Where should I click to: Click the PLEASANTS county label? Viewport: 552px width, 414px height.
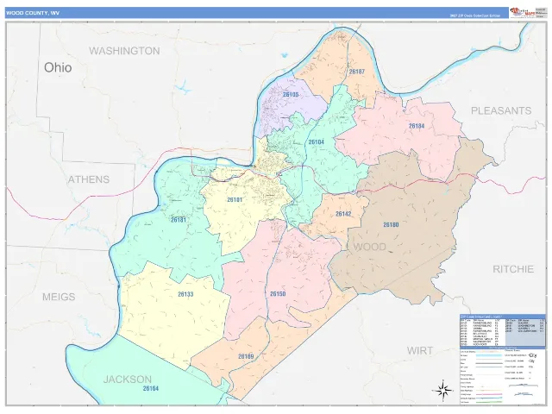point(501,110)
